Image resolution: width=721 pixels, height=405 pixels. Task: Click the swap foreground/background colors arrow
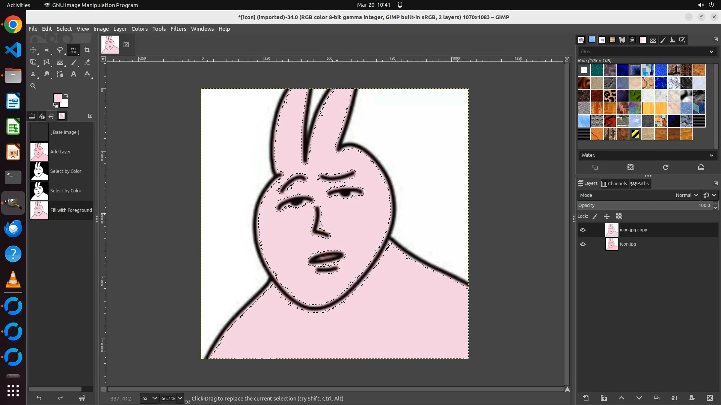click(66, 95)
